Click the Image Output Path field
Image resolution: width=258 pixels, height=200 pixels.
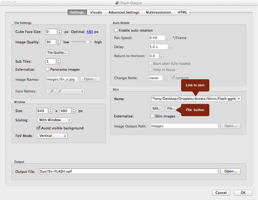[x=184, y=126]
